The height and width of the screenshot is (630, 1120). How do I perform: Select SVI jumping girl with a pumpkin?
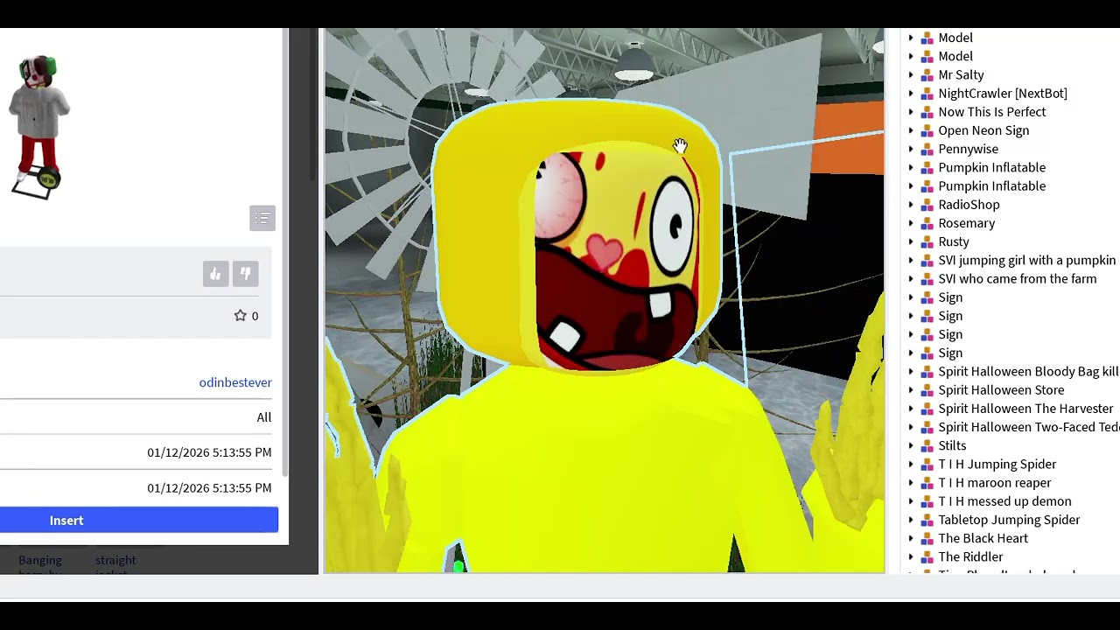click(1027, 261)
